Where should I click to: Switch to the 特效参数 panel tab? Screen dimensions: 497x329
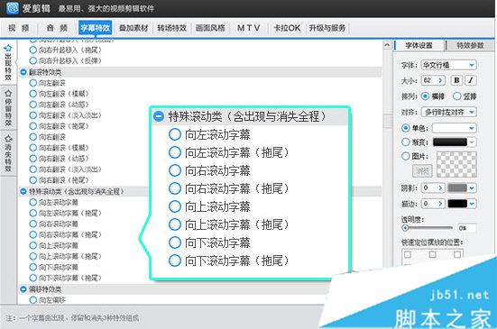470,46
